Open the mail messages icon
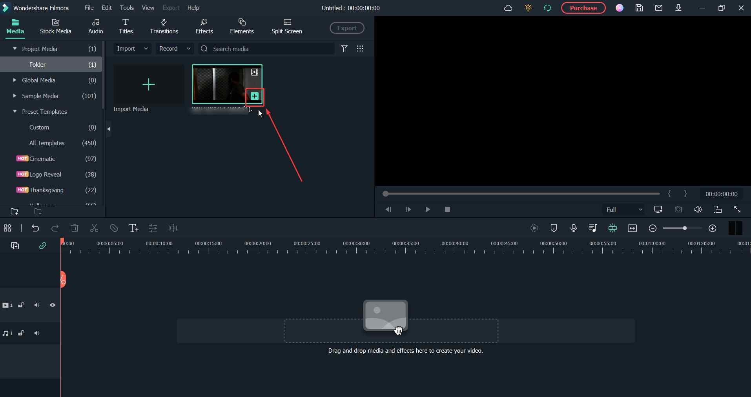751x397 pixels. [x=659, y=8]
